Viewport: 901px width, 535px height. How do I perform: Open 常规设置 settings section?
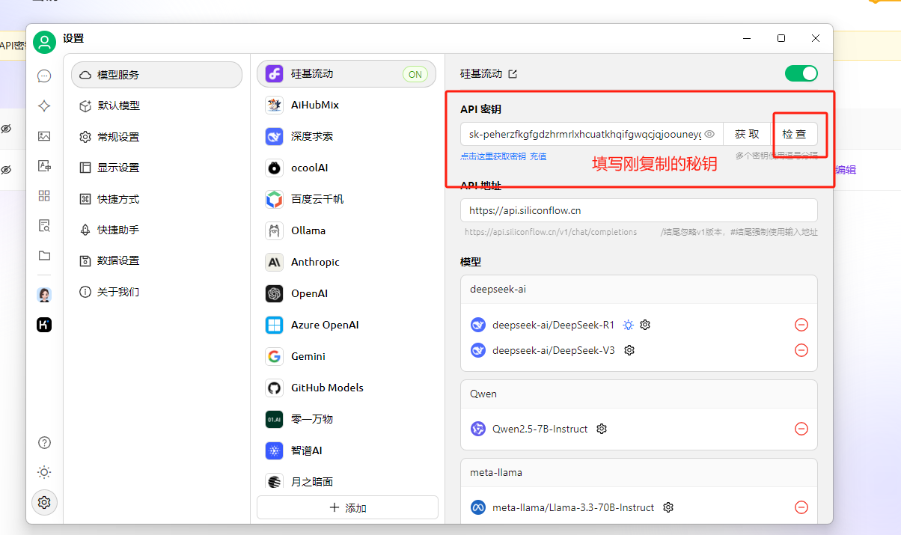click(x=157, y=137)
